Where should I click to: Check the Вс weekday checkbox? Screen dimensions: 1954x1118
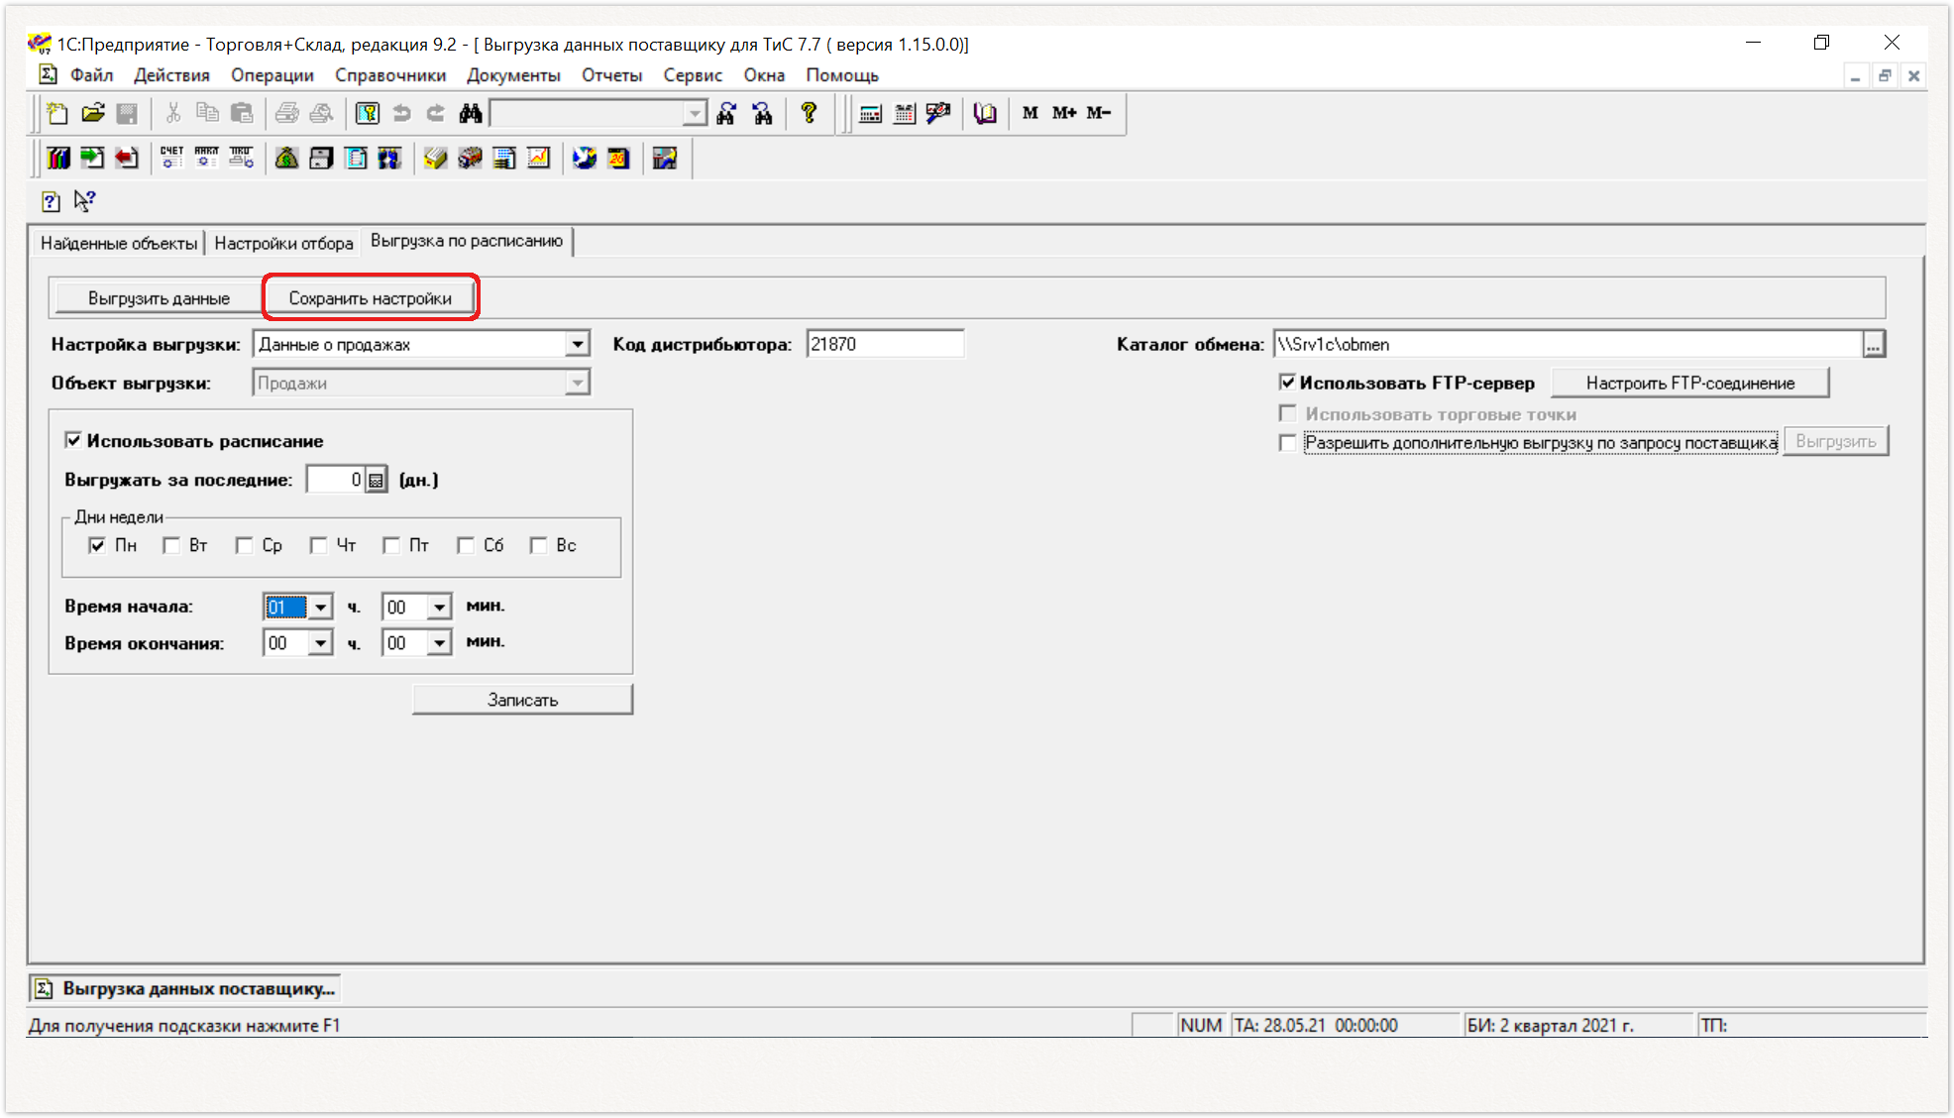pyautogui.click(x=538, y=545)
